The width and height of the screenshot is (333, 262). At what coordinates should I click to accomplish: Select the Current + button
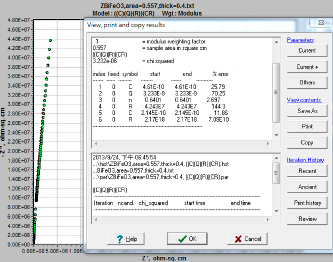[x=307, y=67]
